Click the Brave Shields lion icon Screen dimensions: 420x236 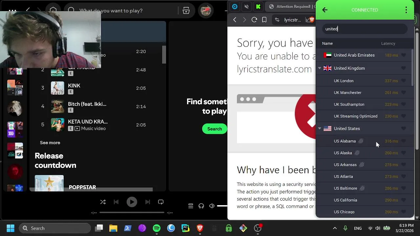(x=312, y=20)
